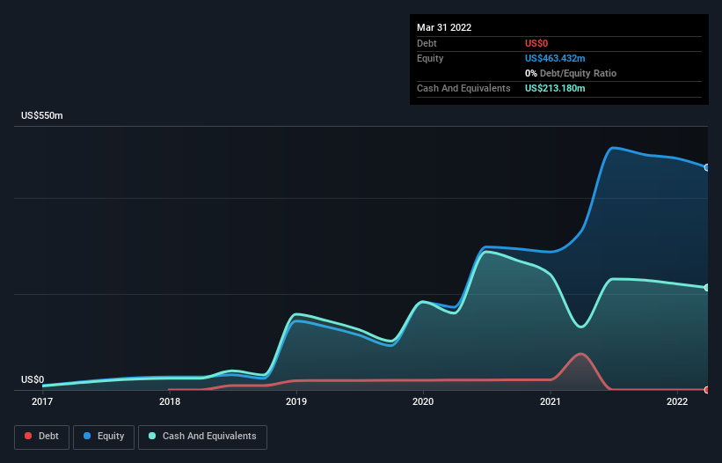This screenshot has width=722, height=463.
Task: Select the Equity endpoint marker at Mar 2022
Action: [707, 167]
